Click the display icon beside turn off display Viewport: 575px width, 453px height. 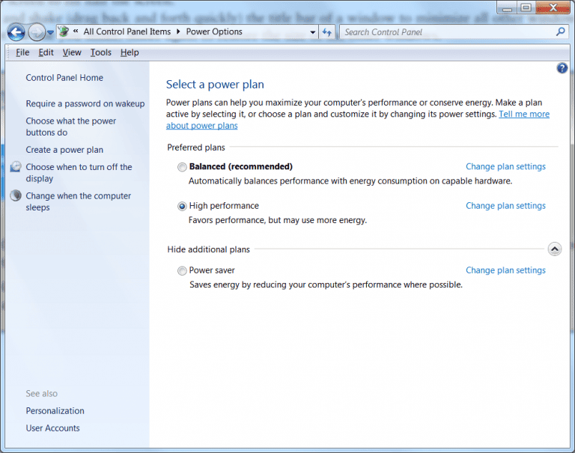click(16, 167)
